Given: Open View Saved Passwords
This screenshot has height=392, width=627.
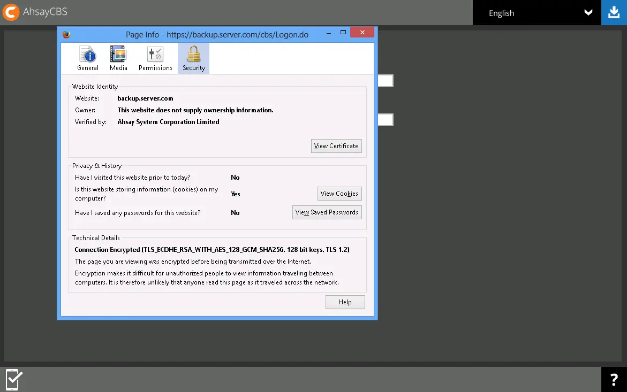Looking at the screenshot, I should point(327,212).
